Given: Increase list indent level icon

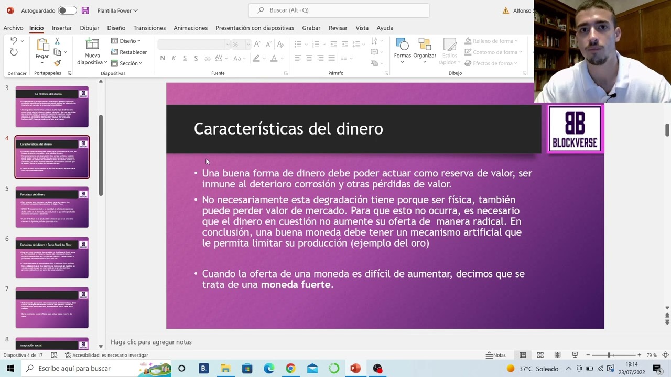Looking at the screenshot, I should pyautogui.click(x=345, y=44).
